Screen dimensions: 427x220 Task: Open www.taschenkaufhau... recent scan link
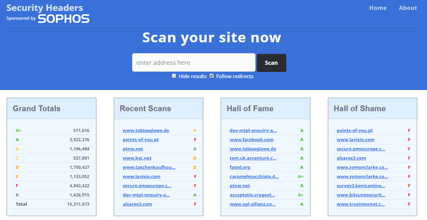pos(149,167)
